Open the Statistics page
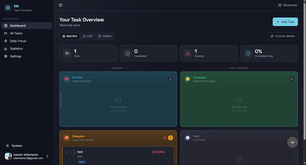The image size is (306, 165). point(27,49)
